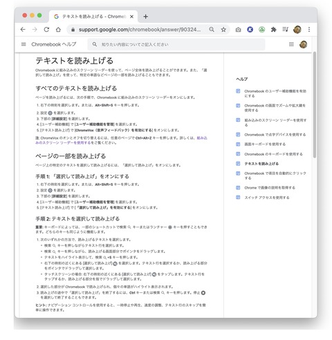This screenshot has width=332, height=340.
Task: Click the main heading テキストを読み上げる
Action: 74,61
